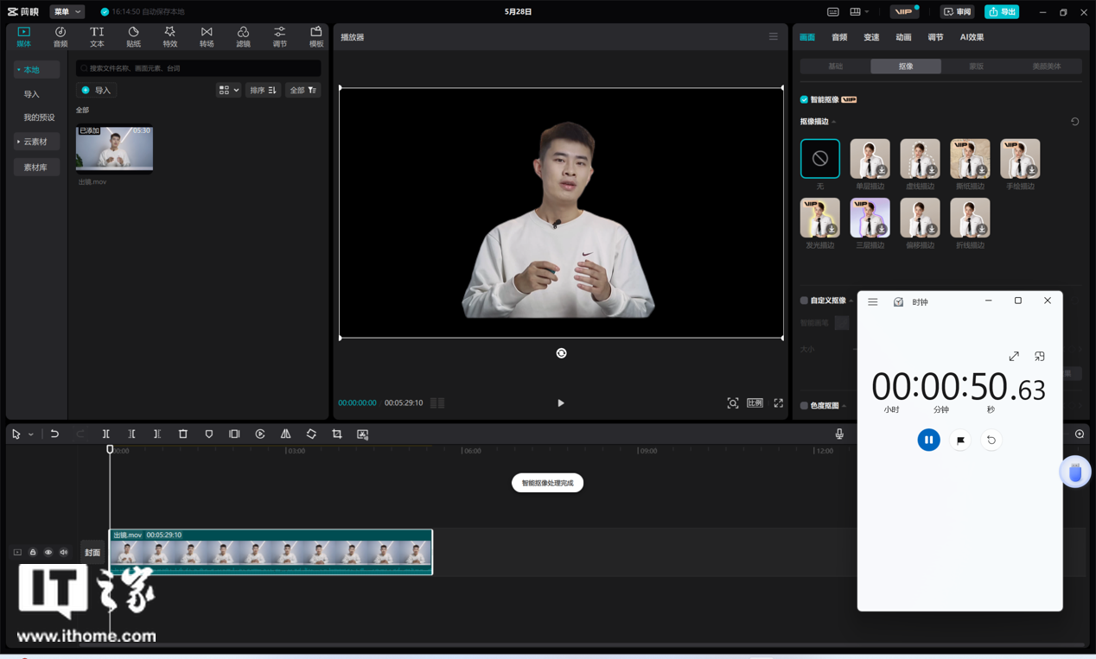Click the microphone record voiceover icon
The width and height of the screenshot is (1096, 659).
(x=838, y=434)
